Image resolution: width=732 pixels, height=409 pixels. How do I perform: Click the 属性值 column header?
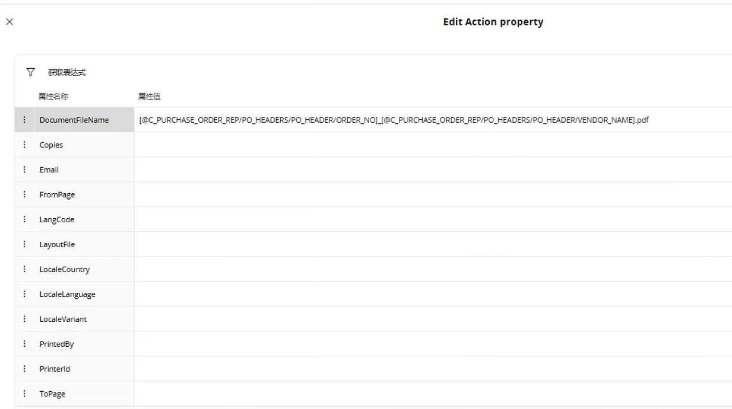point(149,97)
